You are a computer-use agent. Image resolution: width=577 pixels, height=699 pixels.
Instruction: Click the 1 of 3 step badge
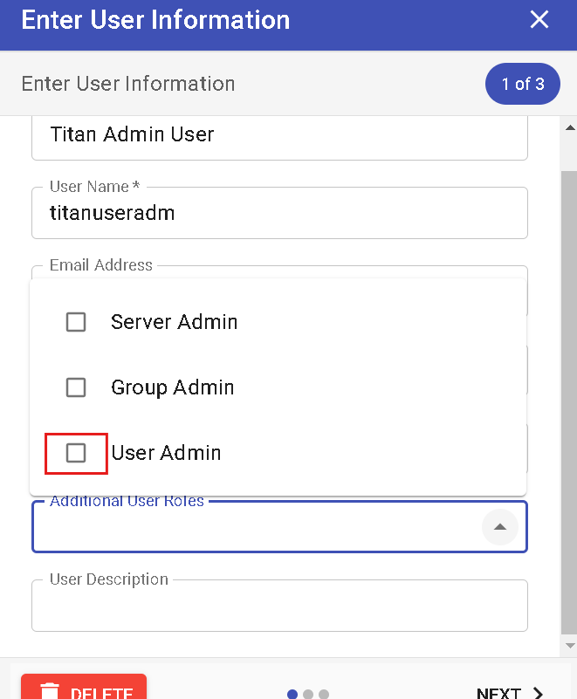(x=522, y=84)
